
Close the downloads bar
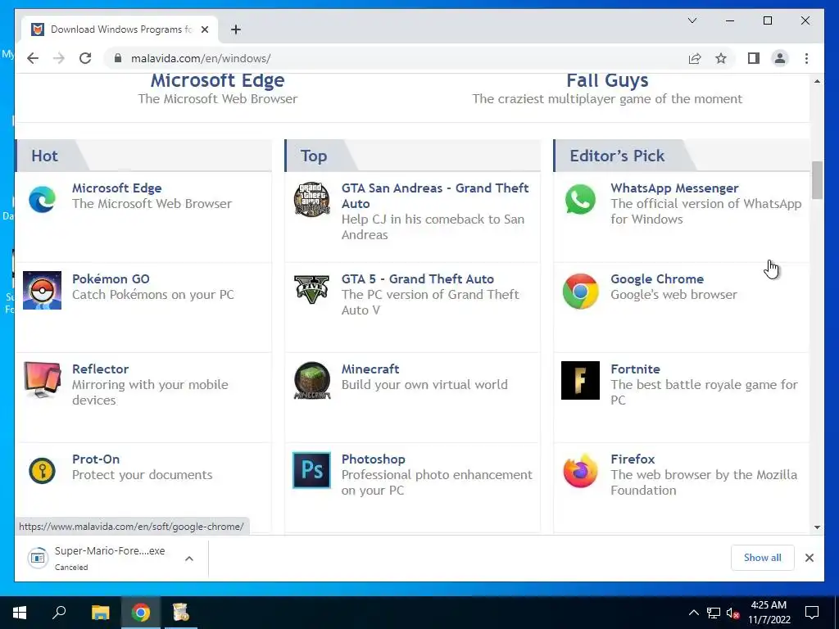[x=810, y=558]
